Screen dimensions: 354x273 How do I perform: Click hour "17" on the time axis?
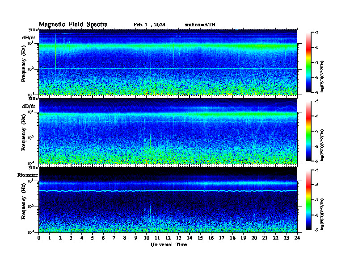coord(222,238)
